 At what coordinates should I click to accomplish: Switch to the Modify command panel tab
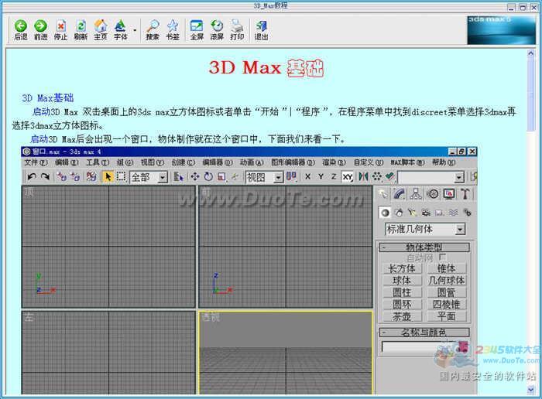400,194
